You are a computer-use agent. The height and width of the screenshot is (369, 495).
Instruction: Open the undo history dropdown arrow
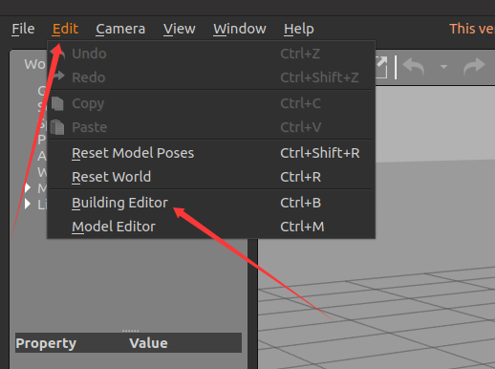443,67
